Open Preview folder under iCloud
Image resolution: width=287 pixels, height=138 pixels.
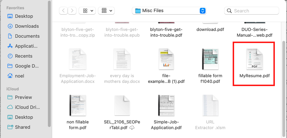point(20,97)
